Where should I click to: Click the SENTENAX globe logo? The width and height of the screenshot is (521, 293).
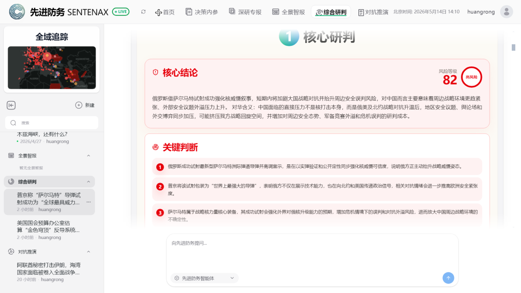click(x=17, y=12)
